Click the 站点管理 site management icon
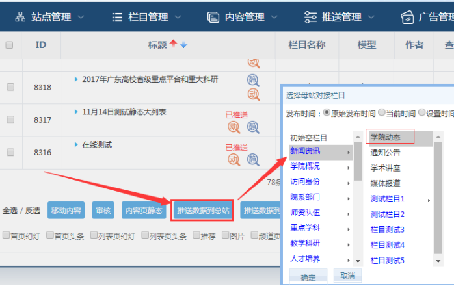 pos(20,16)
